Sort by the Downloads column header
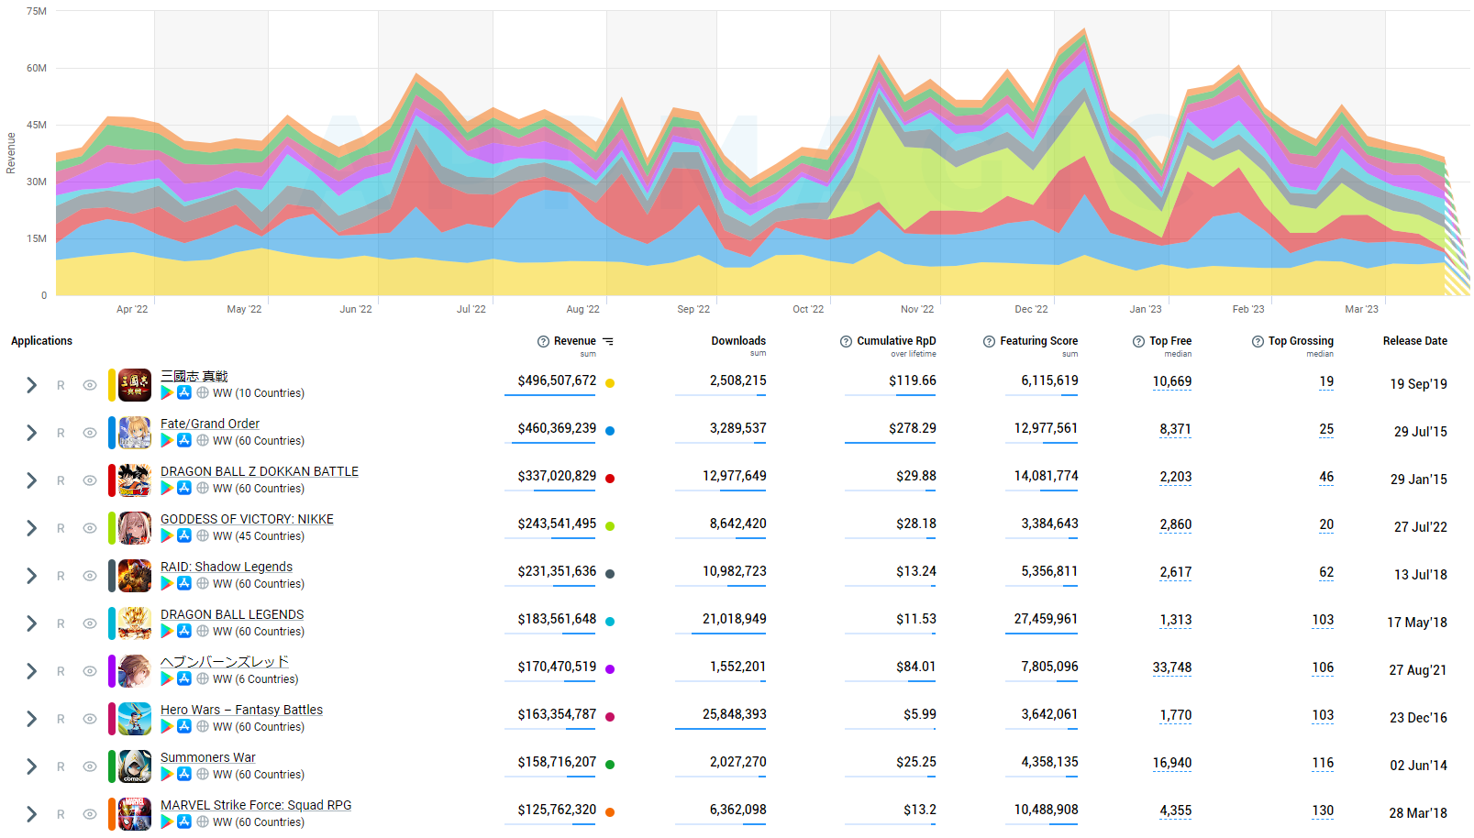This screenshot has width=1474, height=838. point(738,341)
